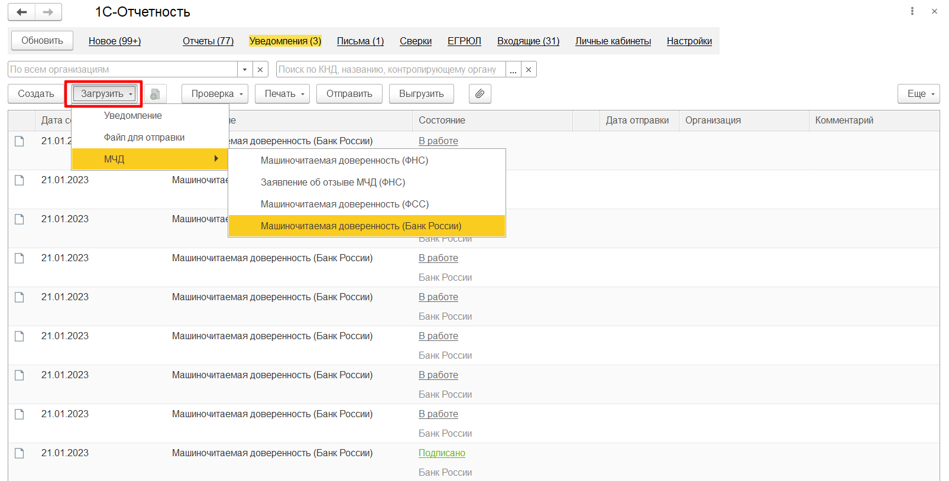The width and height of the screenshot is (949, 481).
Task: Open the Проверка dropdown button
Action: pos(217,94)
